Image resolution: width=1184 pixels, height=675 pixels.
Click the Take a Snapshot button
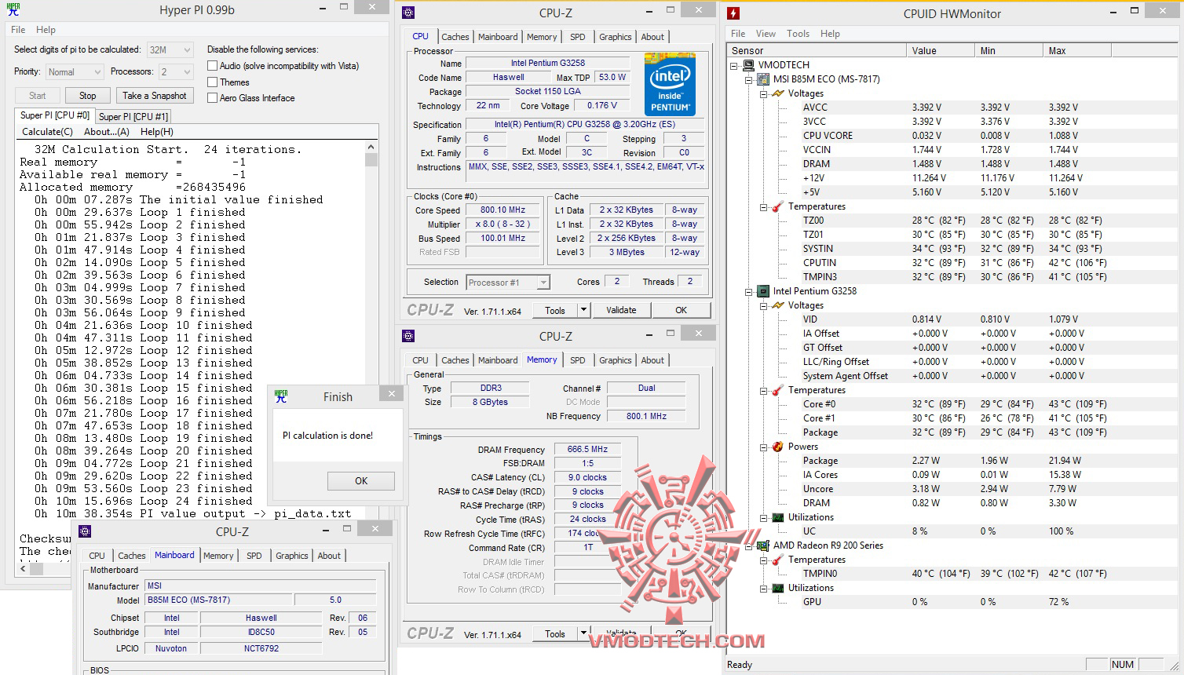coord(155,96)
